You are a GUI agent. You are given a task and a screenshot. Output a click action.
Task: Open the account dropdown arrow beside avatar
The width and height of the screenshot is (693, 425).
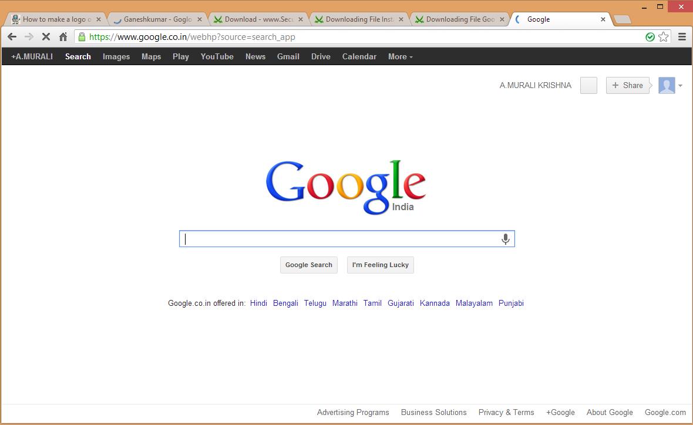(680, 86)
